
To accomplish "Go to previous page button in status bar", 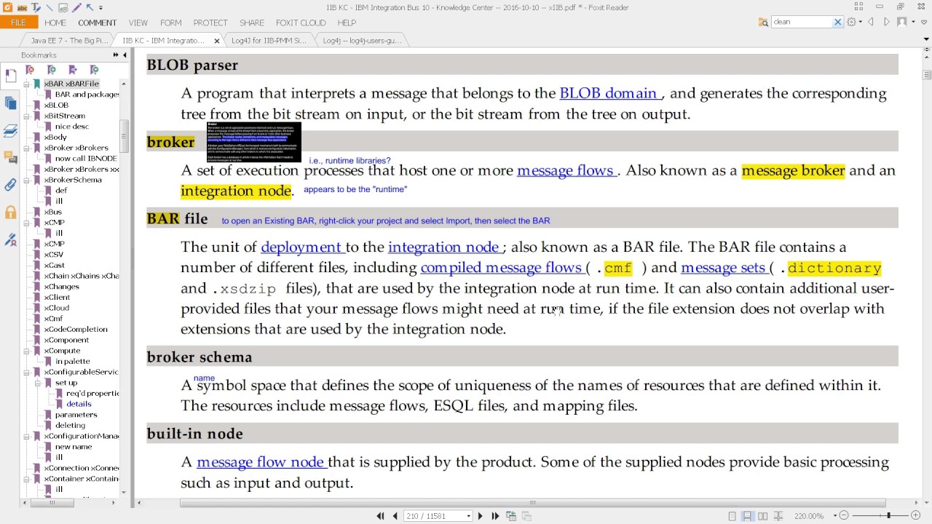I will pos(395,516).
